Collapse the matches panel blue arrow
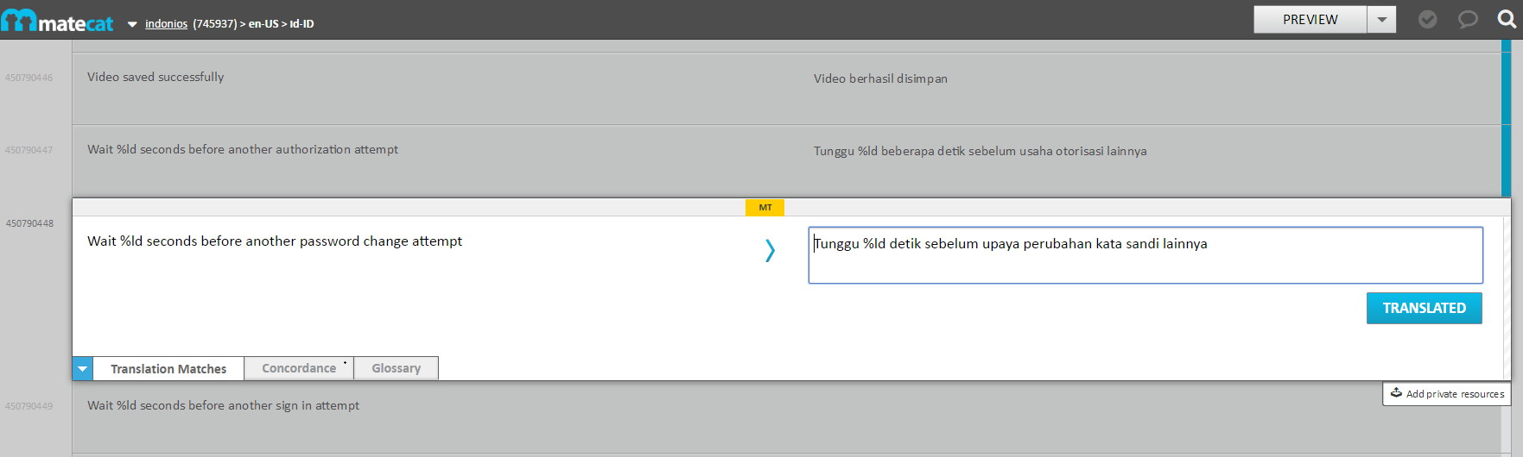Viewport: 1523px width, 457px height. tap(82, 369)
